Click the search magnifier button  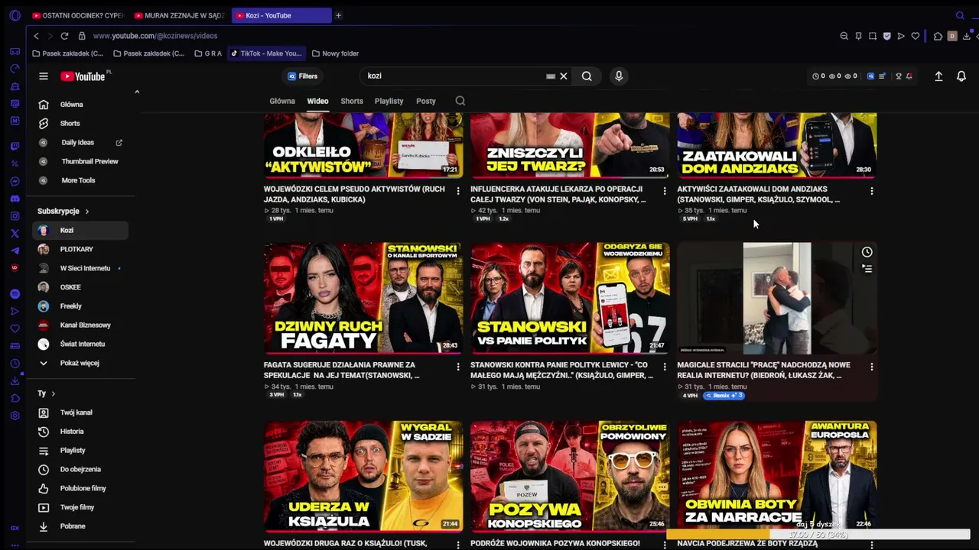[587, 76]
